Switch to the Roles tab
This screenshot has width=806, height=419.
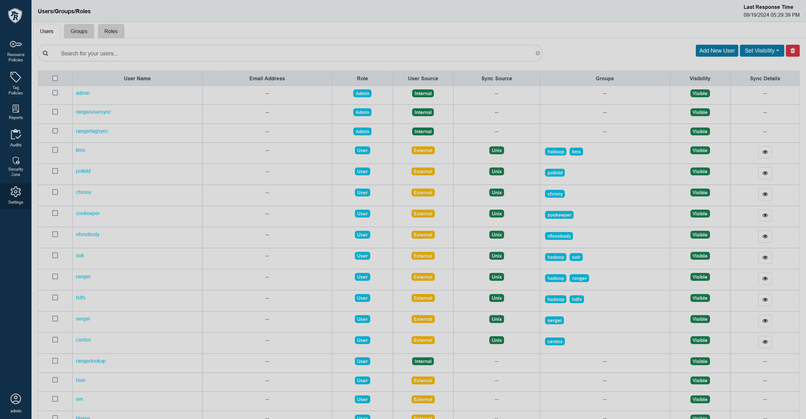(111, 31)
